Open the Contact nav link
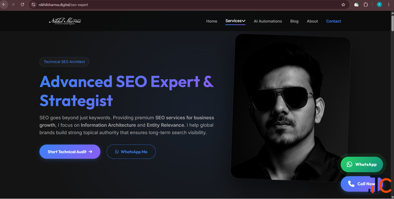 click(x=333, y=21)
